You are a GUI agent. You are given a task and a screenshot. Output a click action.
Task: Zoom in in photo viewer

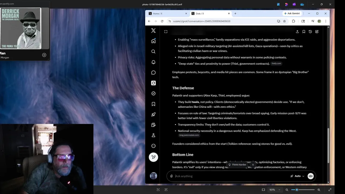(319, 190)
